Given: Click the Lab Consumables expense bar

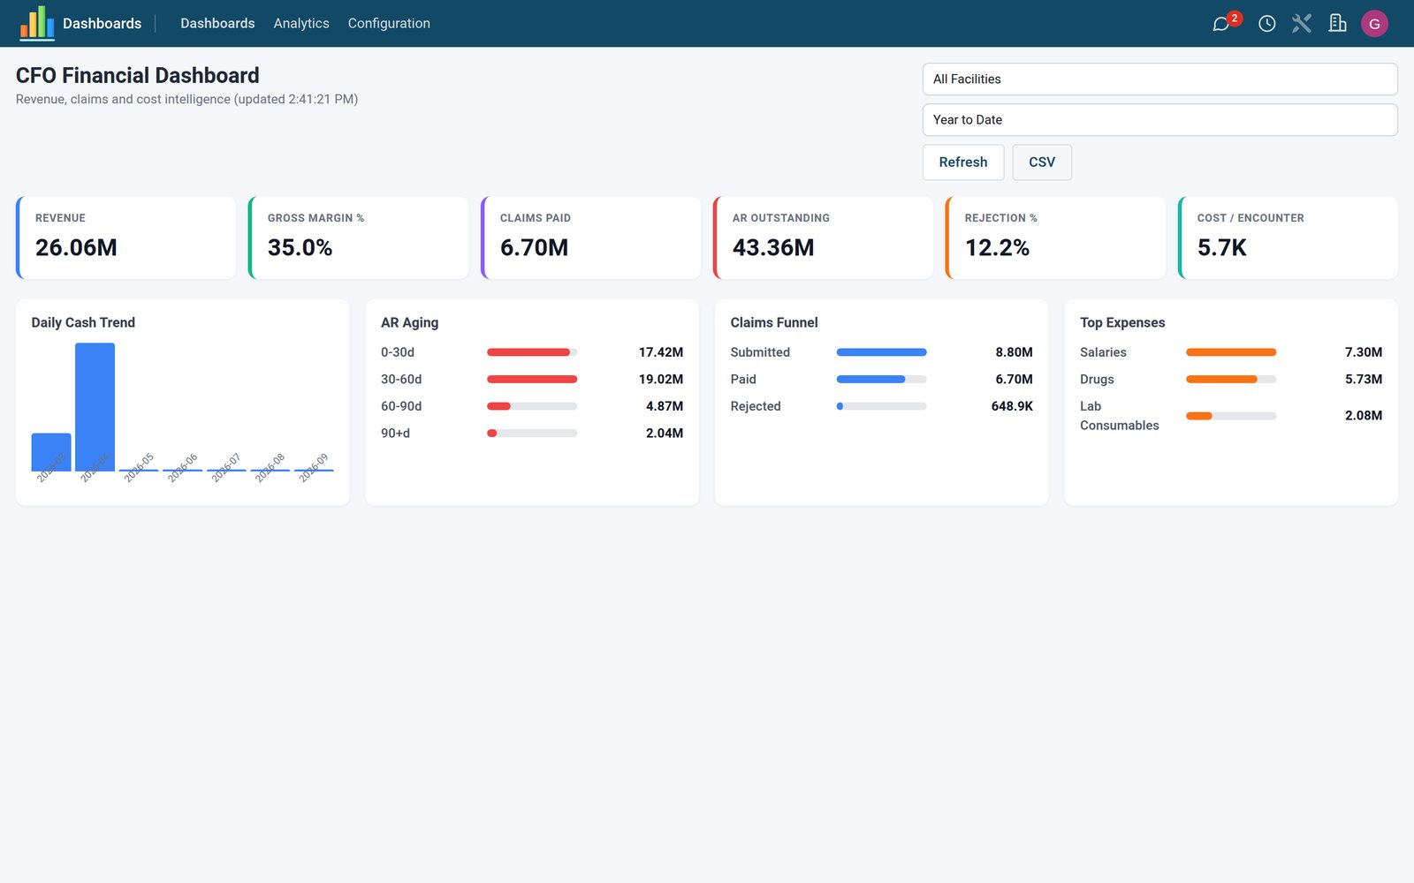Looking at the screenshot, I should click(x=1231, y=416).
